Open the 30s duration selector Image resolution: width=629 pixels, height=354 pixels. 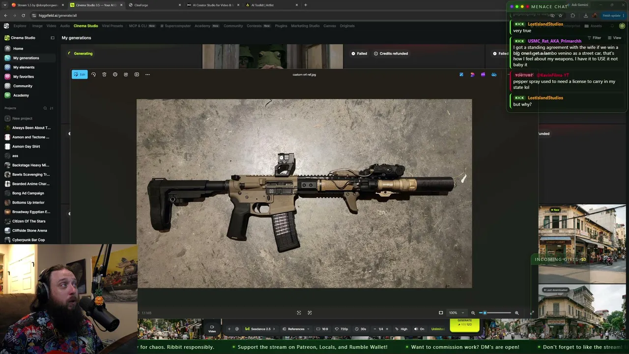coord(361,329)
